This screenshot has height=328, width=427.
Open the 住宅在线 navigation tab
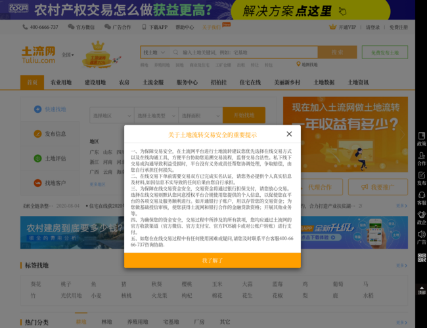250,83
